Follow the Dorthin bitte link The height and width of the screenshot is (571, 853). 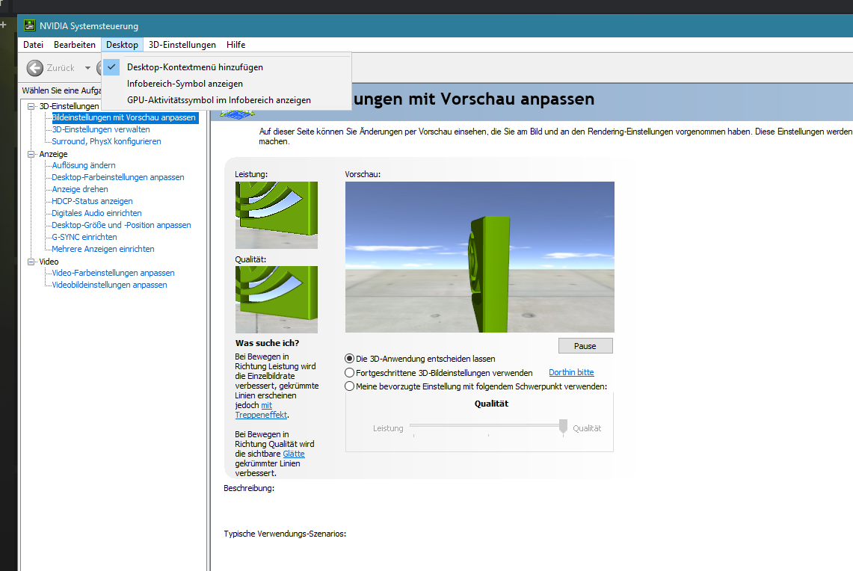coord(571,372)
